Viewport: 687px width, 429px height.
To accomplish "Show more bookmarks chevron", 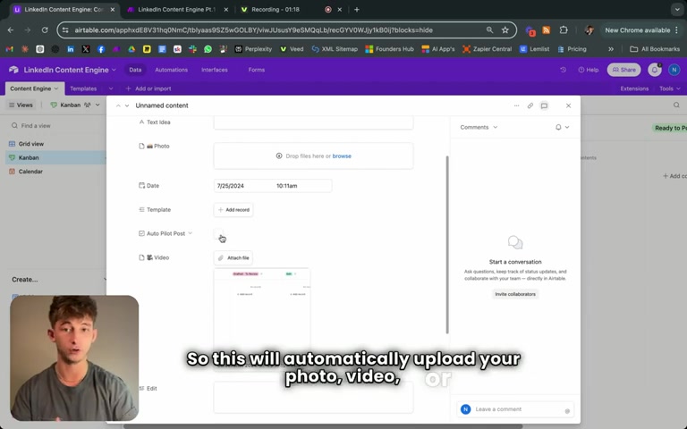I will click(611, 49).
